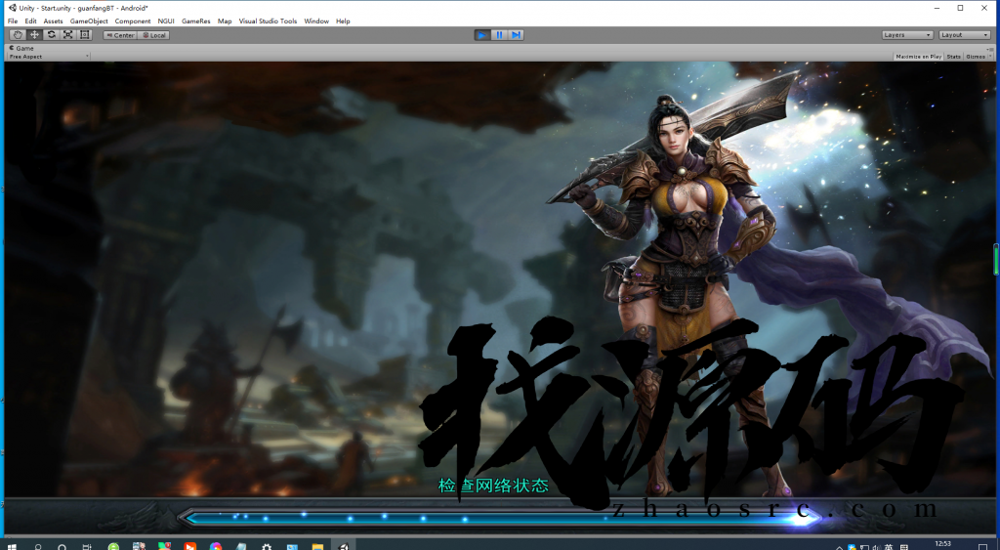Open the Windows Start menu

click(x=12, y=547)
